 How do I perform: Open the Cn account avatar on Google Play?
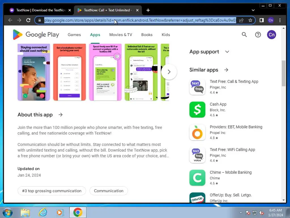[x=271, y=35]
